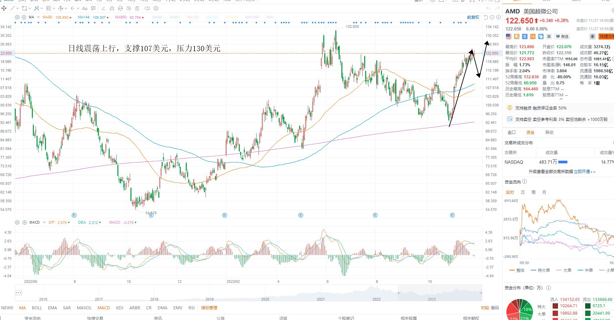Viewport: 614px width, 320px height.
Task: Select the crosshair move cursor tool
Action: (4, 8)
